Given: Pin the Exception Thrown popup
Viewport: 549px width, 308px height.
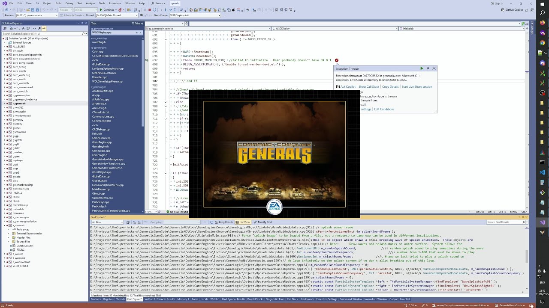Looking at the screenshot, I should [428, 68].
